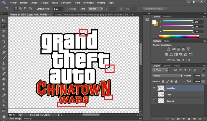Open the Opacité slider arrow

203,76
